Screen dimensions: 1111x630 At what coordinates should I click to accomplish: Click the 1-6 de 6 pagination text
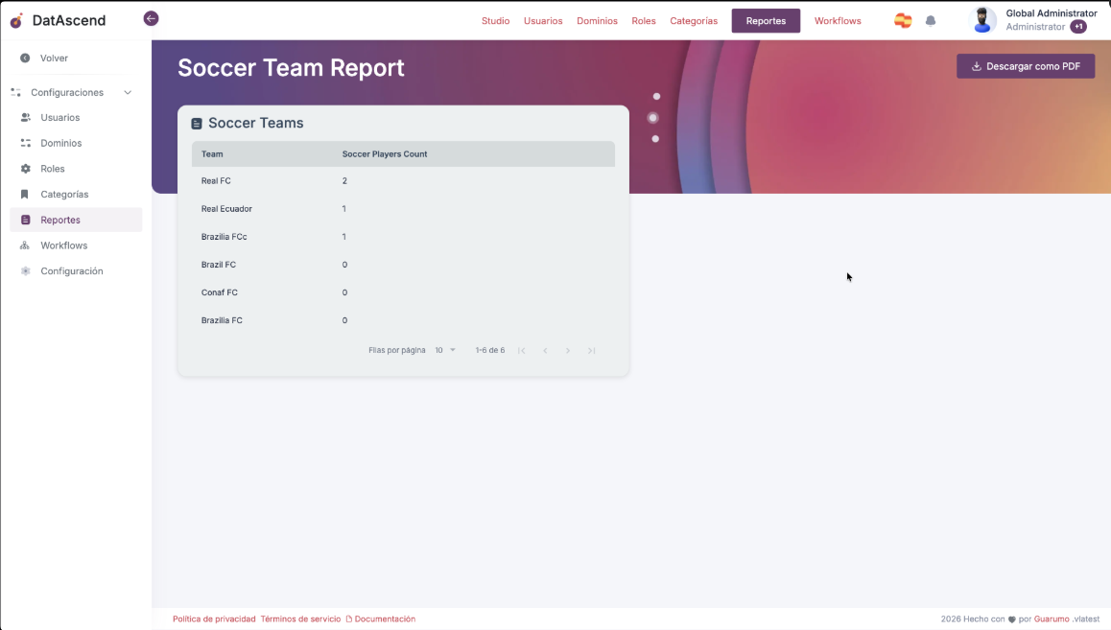pos(490,350)
